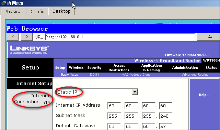Click the Linksys logo
Image resolution: width=220 pixels, height=130 pixels.
[30, 50]
